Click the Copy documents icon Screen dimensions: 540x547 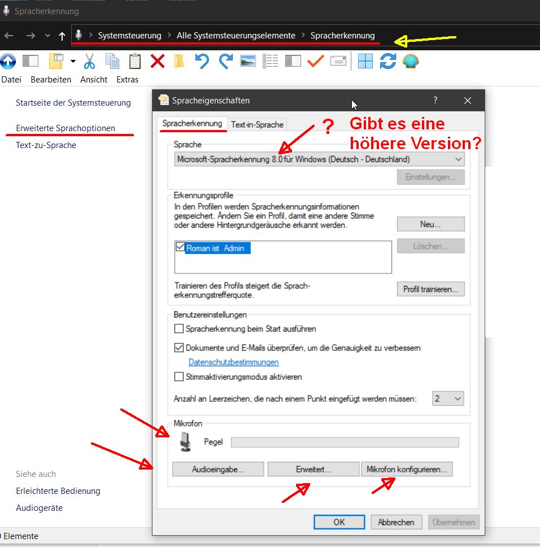pos(112,61)
